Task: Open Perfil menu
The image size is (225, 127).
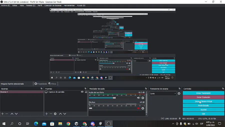Action: pos(40,6)
